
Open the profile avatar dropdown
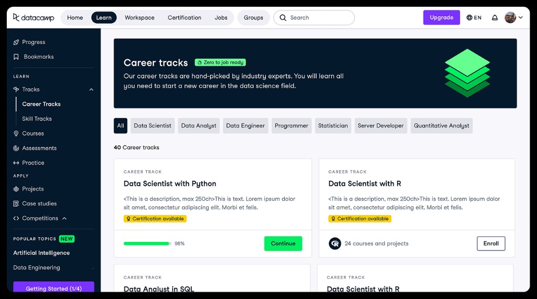513,17
